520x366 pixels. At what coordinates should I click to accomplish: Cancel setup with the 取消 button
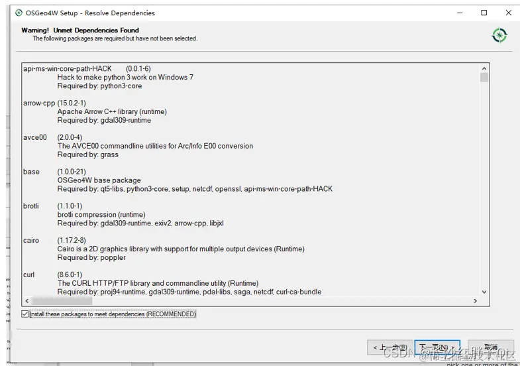pyautogui.click(x=491, y=347)
